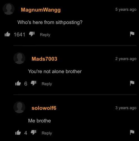Report Mads7003's reply with flag icon

132,83
